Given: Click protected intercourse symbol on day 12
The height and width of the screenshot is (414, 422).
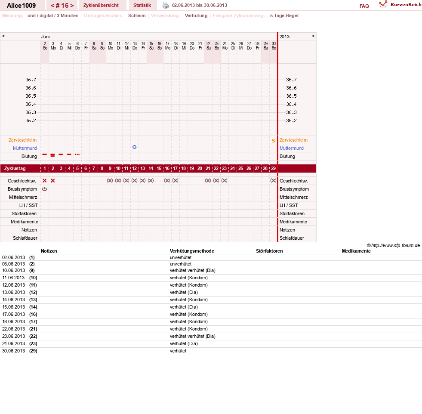Looking at the screenshot, I should [x=134, y=180].
